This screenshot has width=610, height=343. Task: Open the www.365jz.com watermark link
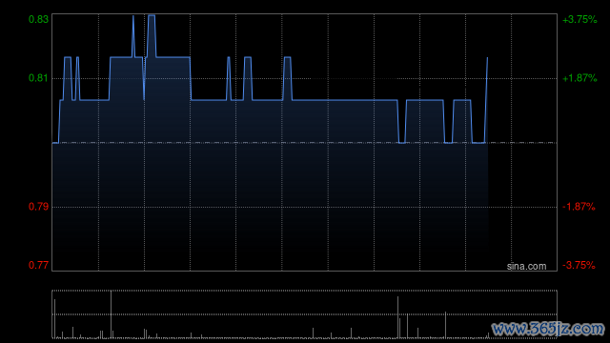pos(548,329)
